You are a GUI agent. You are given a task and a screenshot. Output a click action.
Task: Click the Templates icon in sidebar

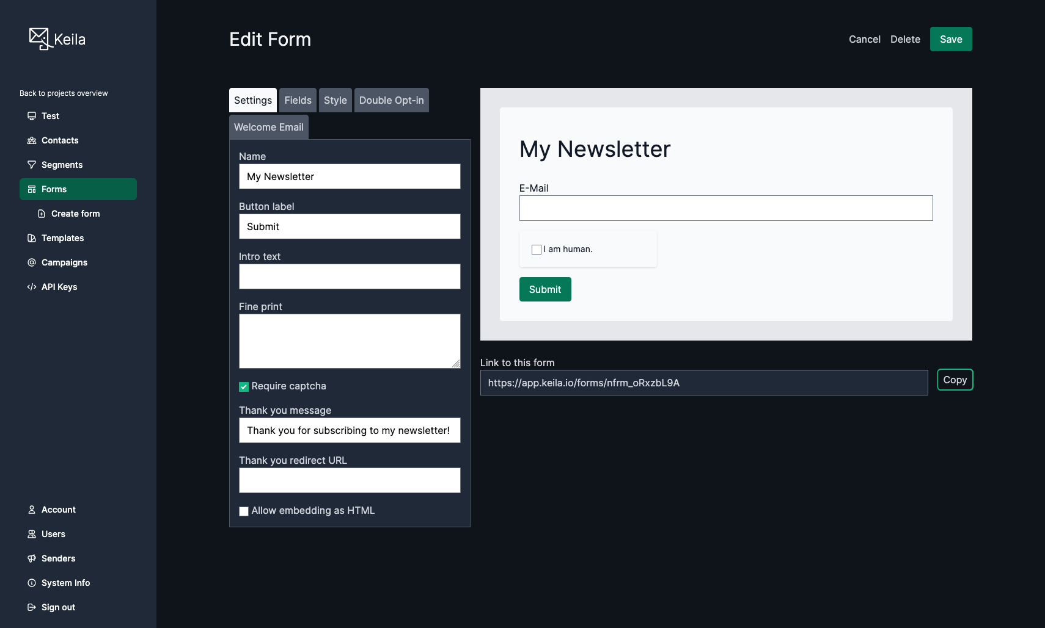(x=32, y=238)
